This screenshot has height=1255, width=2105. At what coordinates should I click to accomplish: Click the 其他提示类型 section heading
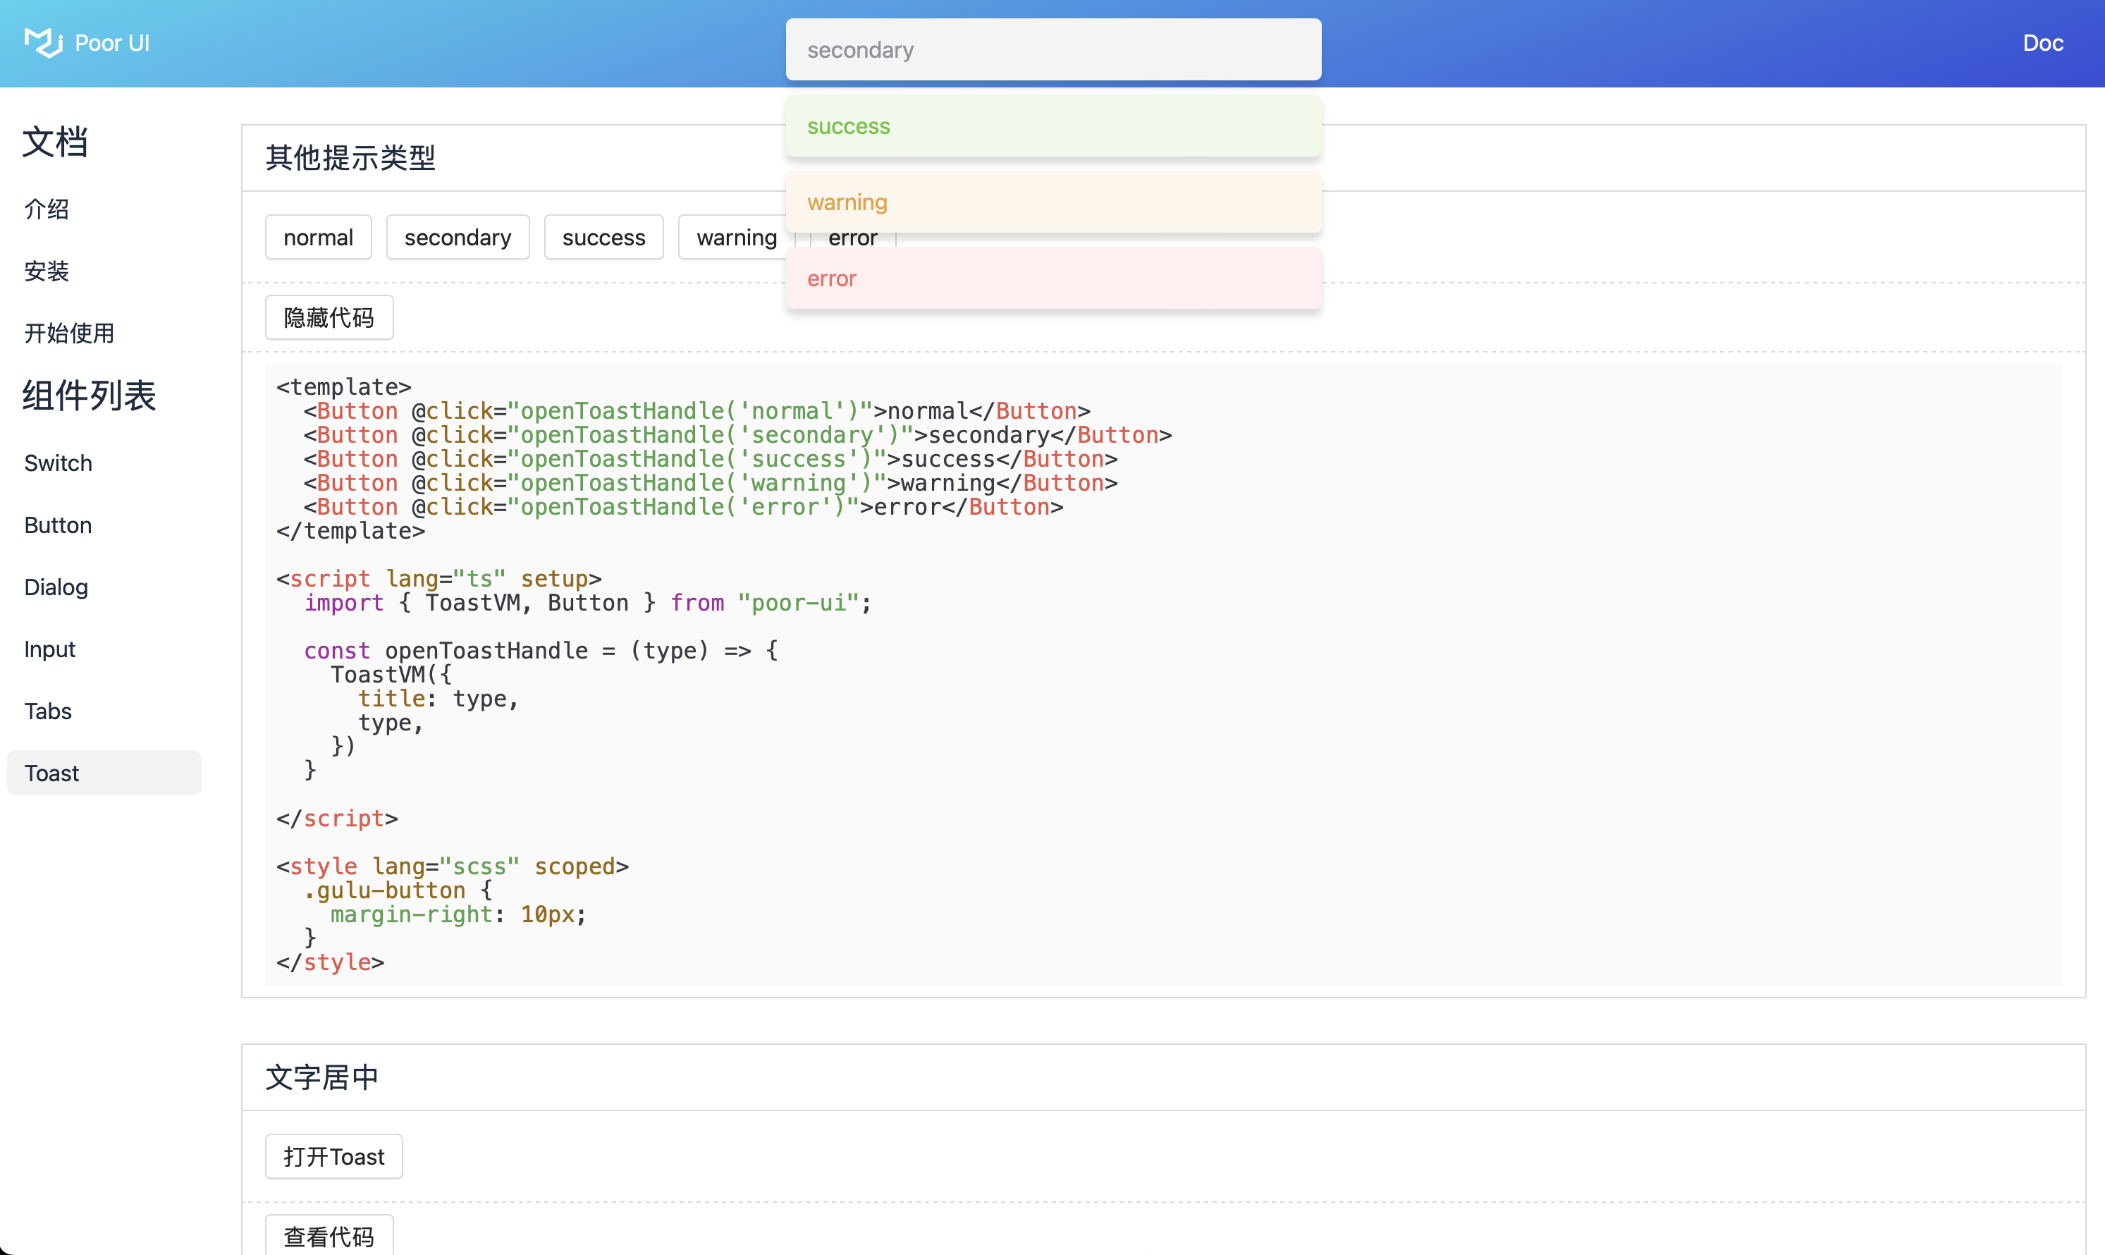click(x=350, y=157)
